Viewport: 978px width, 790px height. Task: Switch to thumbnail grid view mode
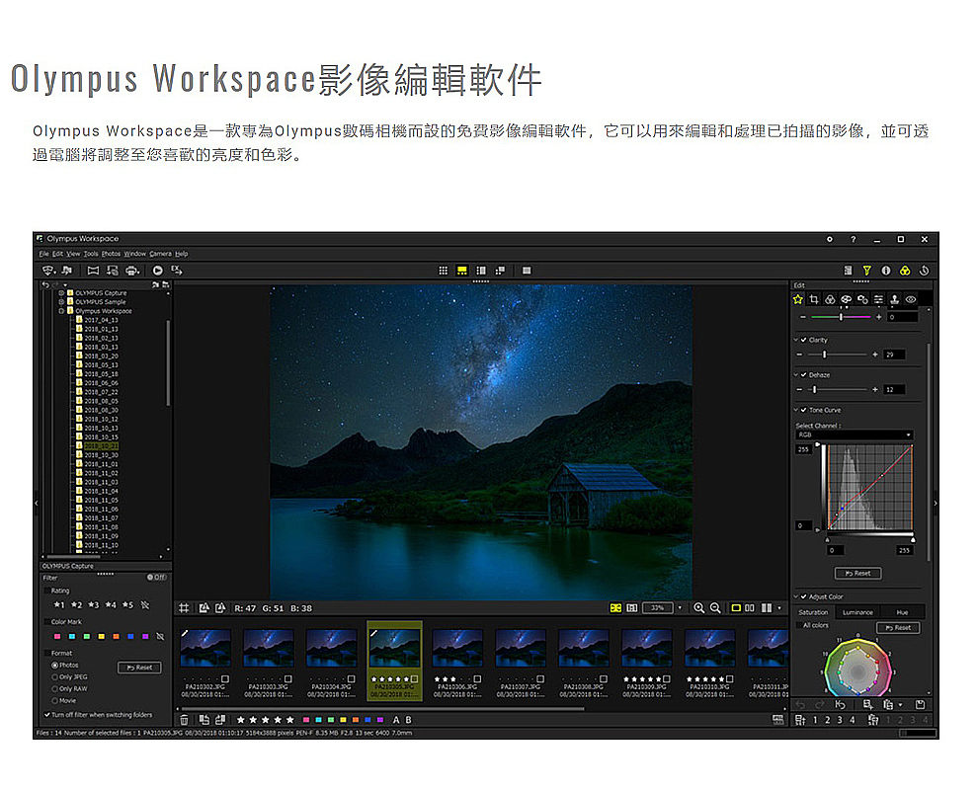[x=444, y=270]
